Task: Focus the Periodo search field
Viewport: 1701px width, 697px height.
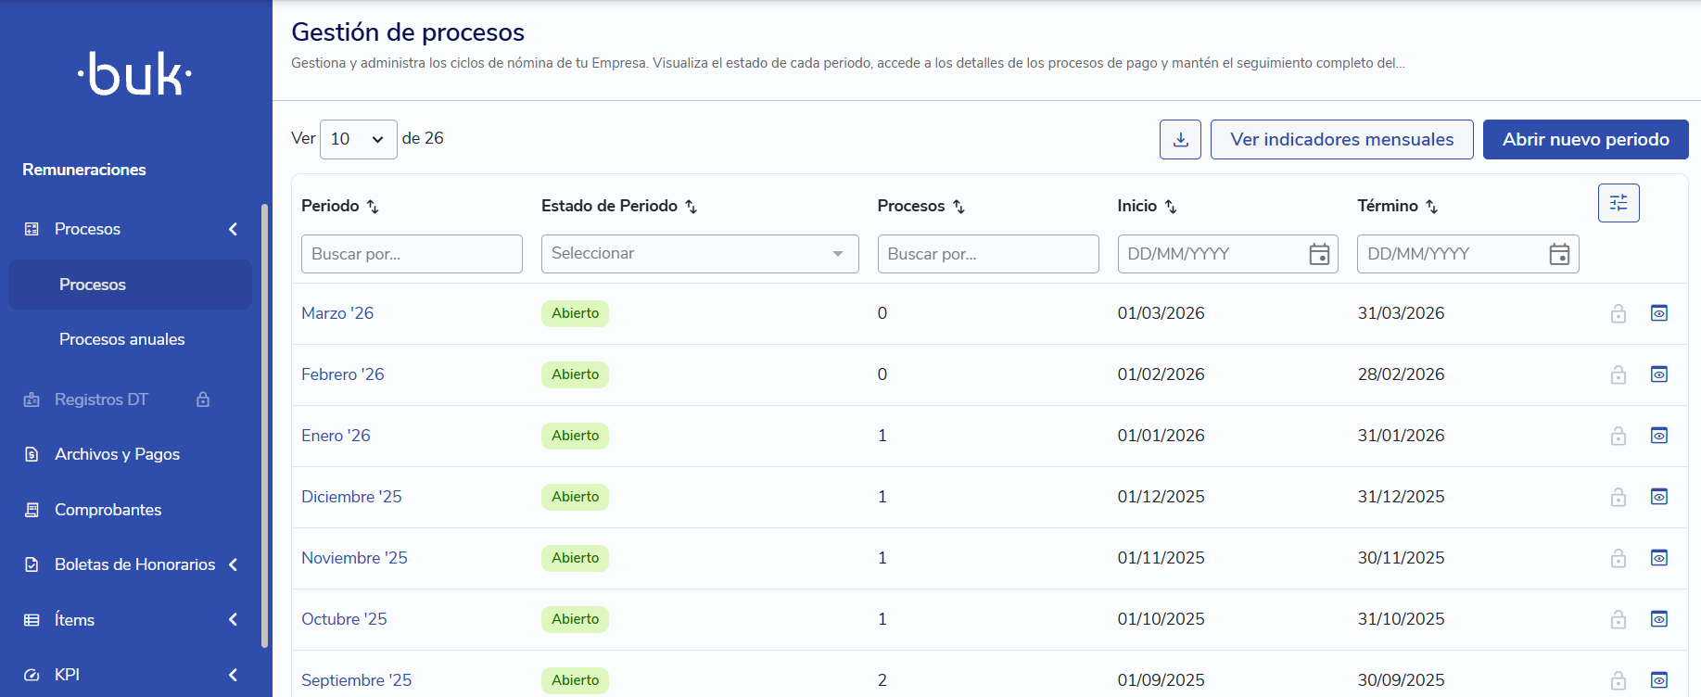Action: (x=412, y=254)
